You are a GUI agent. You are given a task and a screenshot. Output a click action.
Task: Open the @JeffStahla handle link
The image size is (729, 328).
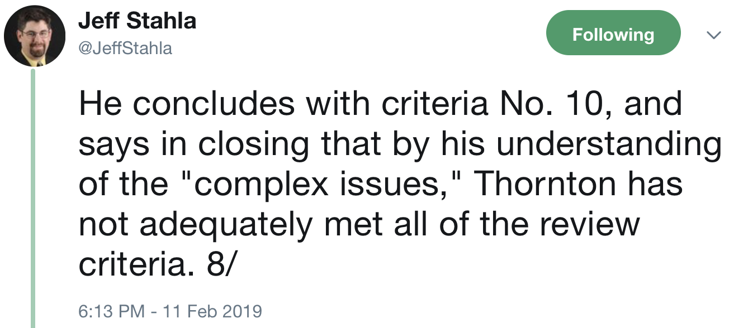(125, 49)
